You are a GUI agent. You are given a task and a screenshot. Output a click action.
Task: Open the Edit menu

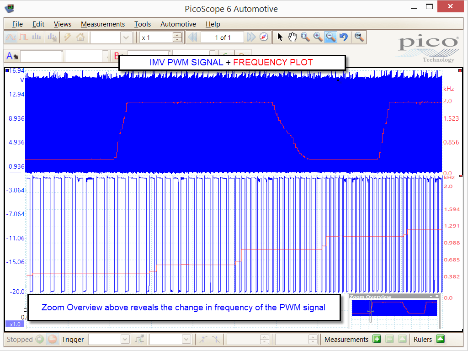tap(38, 24)
